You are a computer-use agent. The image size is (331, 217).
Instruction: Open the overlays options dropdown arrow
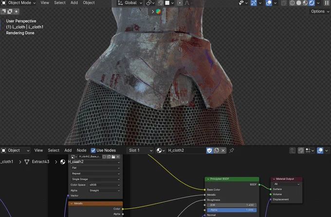coord(276,3)
